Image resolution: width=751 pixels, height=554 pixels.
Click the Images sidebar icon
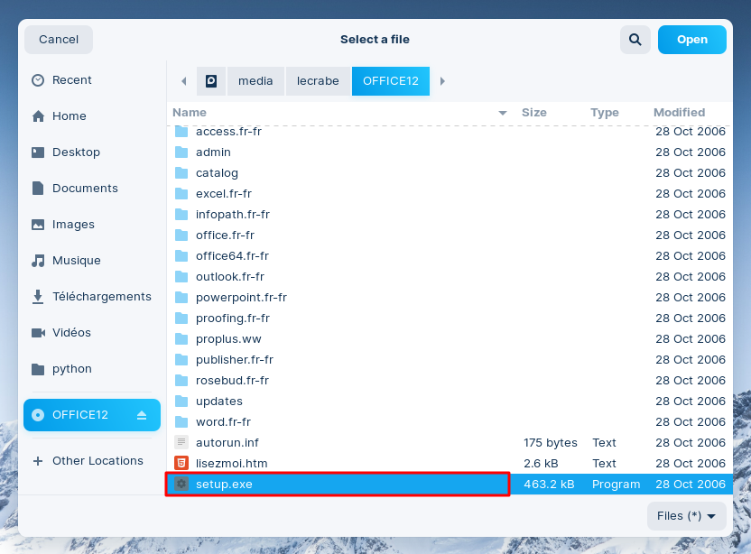38,224
